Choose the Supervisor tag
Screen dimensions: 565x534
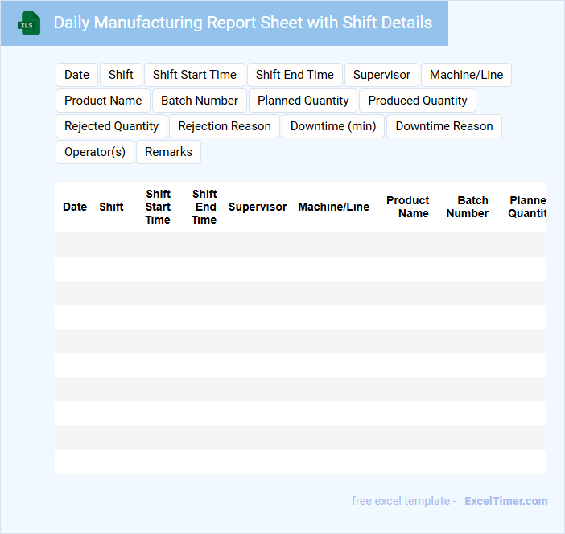click(381, 75)
